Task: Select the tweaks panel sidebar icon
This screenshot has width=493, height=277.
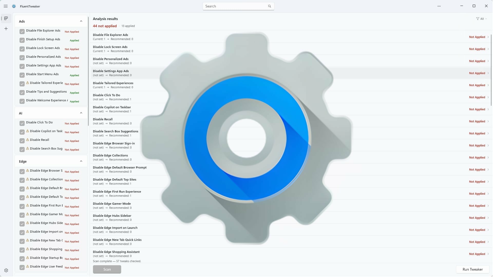Action: (6, 18)
